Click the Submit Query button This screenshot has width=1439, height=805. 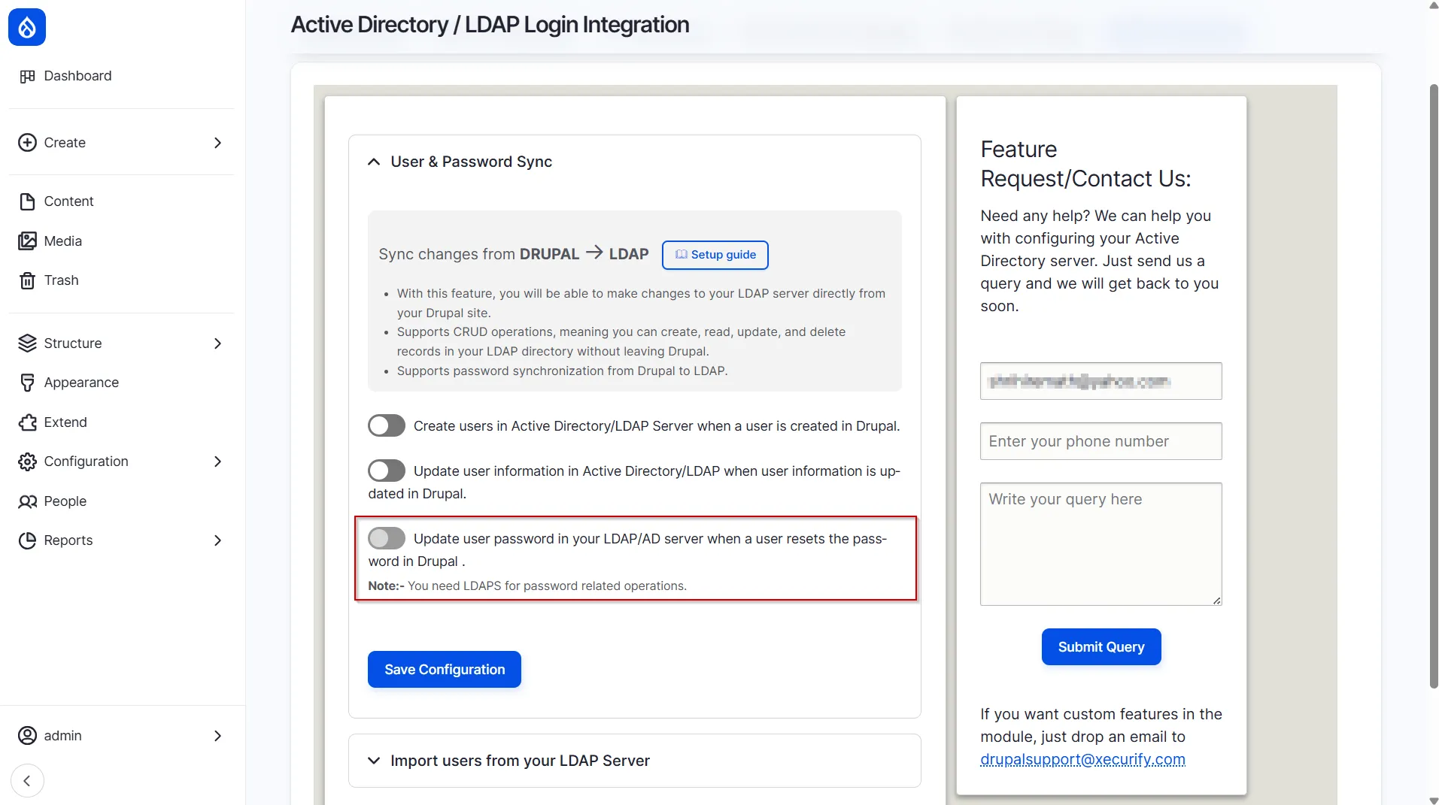click(1101, 647)
